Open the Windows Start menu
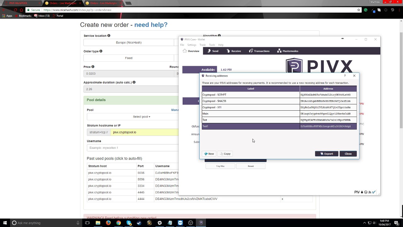The width and height of the screenshot is (403, 227). pos(5,223)
